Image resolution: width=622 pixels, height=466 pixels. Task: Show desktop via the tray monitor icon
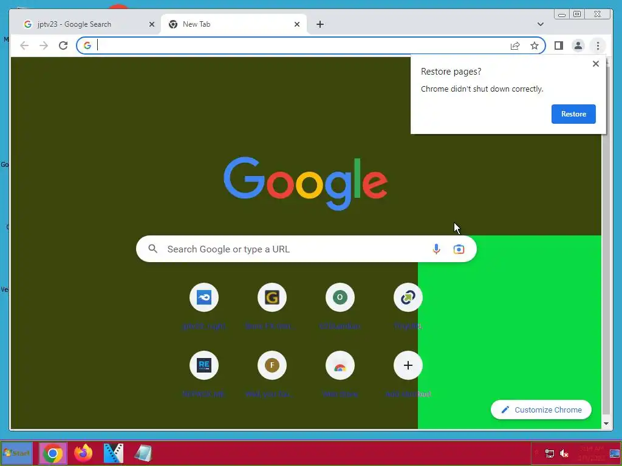click(x=615, y=453)
